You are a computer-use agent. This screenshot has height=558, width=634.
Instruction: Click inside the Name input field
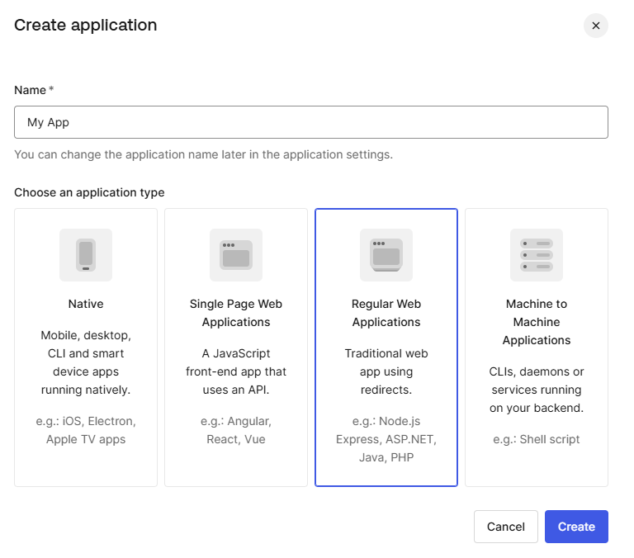(x=311, y=122)
